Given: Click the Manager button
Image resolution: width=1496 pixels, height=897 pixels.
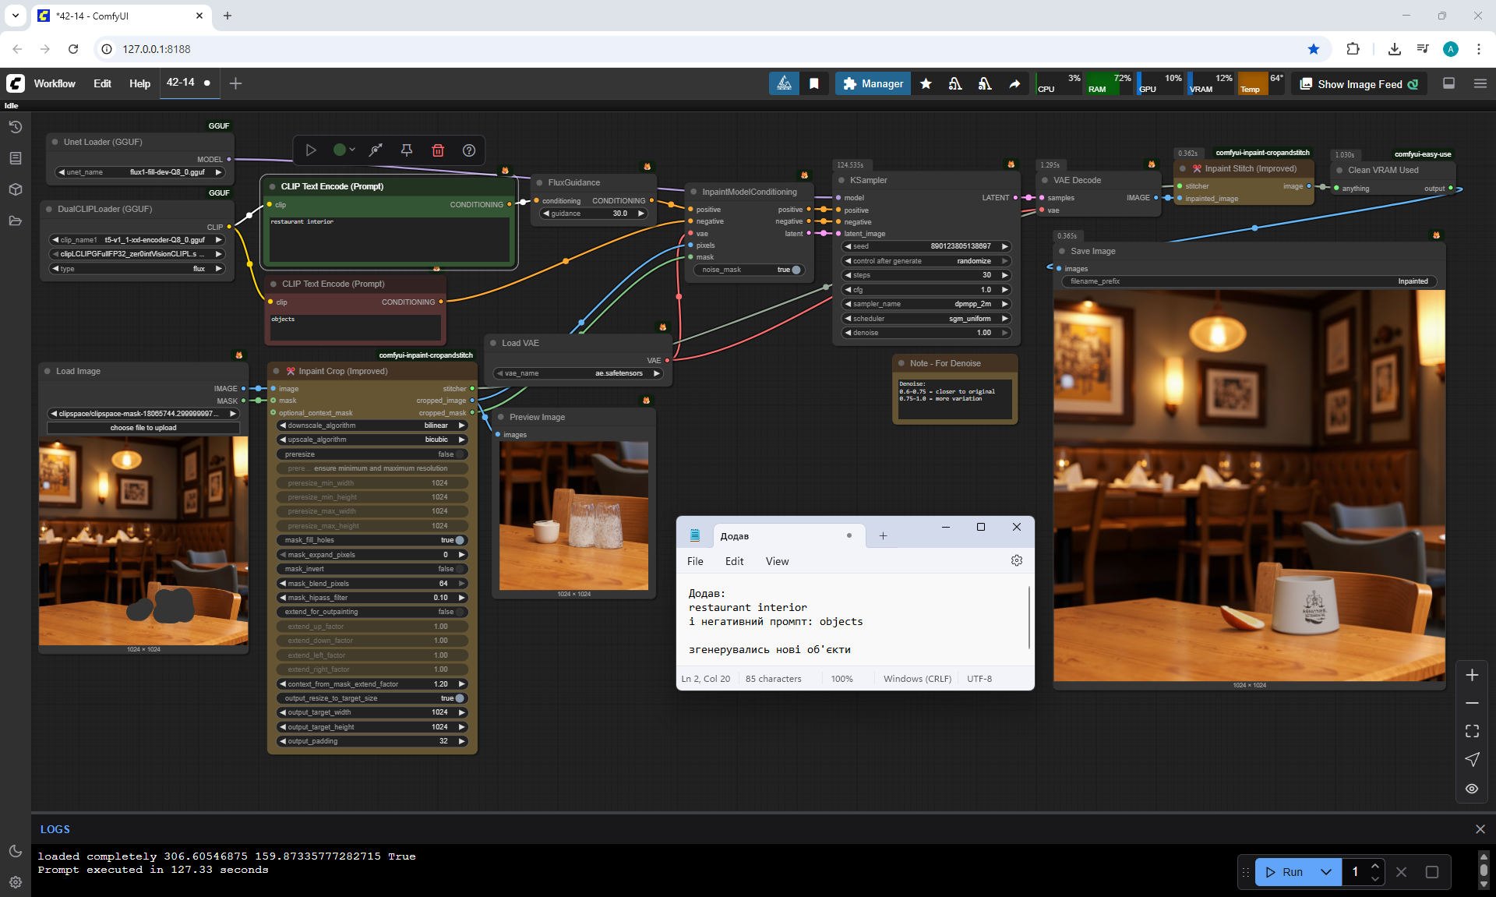Looking at the screenshot, I should (x=873, y=84).
